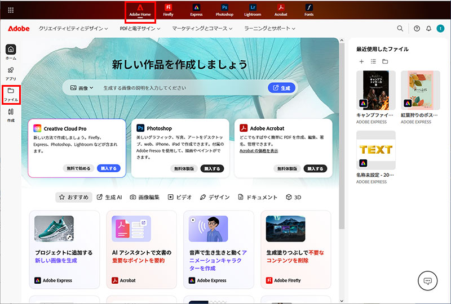Click the Acrobat の価格を表示 link
This screenshot has height=304, width=451.
pos(259,151)
